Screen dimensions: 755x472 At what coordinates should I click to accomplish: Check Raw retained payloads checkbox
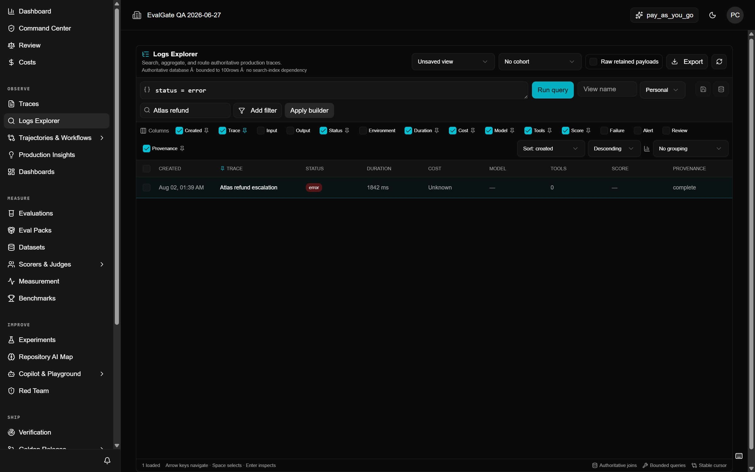click(x=593, y=62)
